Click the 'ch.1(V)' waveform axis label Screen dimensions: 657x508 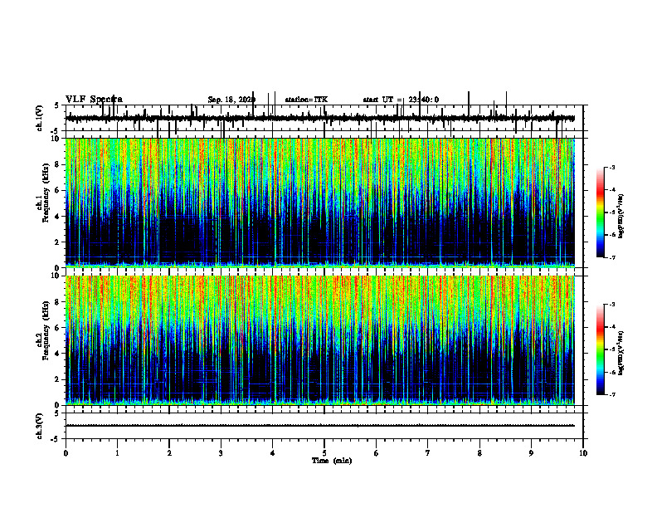click(40, 118)
